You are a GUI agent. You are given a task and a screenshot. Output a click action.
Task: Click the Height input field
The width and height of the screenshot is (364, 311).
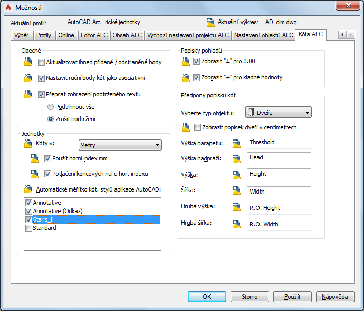point(279,174)
